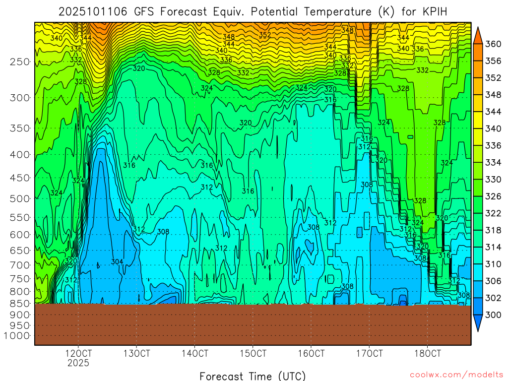This screenshot has width=508, height=381.
Task: Click the 150CT time axis label
Action: (253, 353)
